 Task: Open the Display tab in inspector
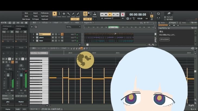click(8, 109)
